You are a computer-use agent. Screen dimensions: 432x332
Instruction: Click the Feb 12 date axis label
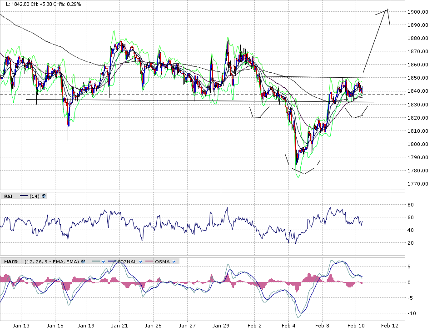tap(389, 326)
